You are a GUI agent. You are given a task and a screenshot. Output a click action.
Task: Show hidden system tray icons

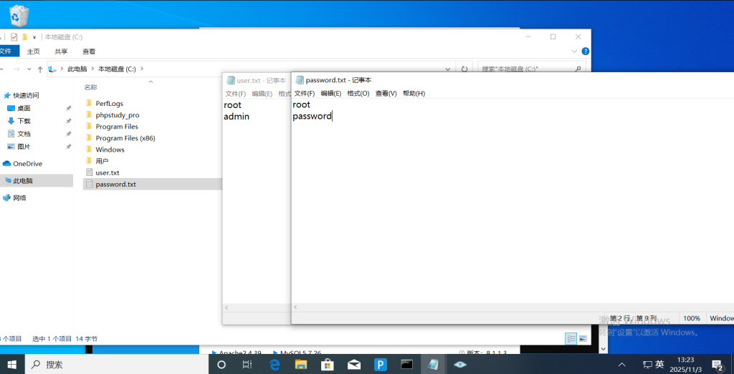point(621,364)
